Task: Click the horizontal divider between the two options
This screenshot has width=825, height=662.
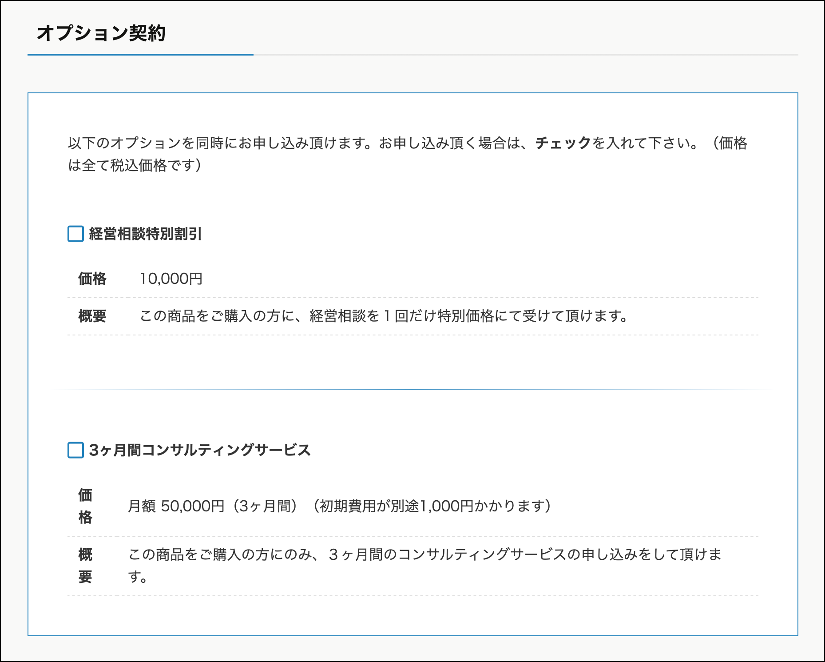Action: (412, 389)
